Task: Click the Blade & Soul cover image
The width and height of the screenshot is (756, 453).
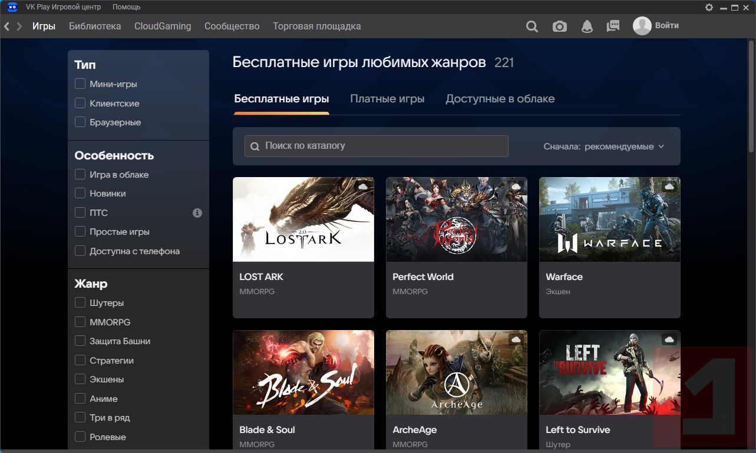Action: [x=303, y=372]
